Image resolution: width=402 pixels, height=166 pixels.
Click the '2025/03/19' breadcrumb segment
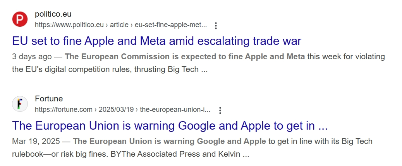click(x=116, y=110)
